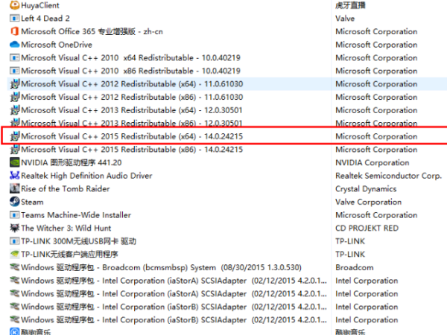
Task: Click the Rise of the Tomb Raider icon
Action: tap(15, 188)
